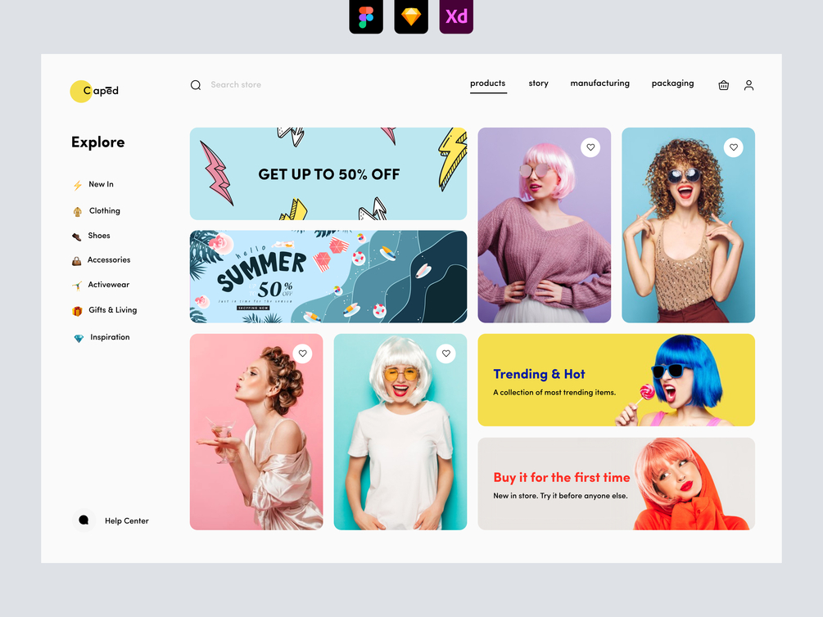The image size is (823, 617).
Task: Click the Caped logo
Action: click(94, 91)
